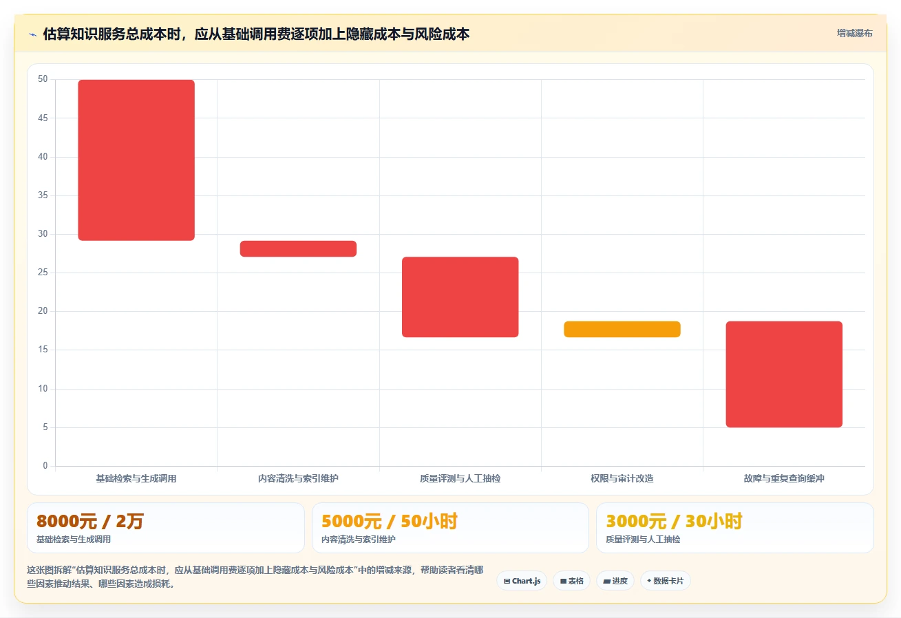Click the y-axis value 0

point(45,466)
